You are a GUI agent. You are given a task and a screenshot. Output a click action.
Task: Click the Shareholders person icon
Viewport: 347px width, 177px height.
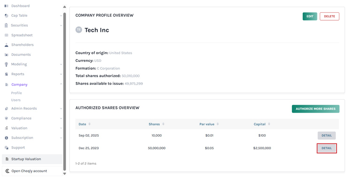coord(7,45)
